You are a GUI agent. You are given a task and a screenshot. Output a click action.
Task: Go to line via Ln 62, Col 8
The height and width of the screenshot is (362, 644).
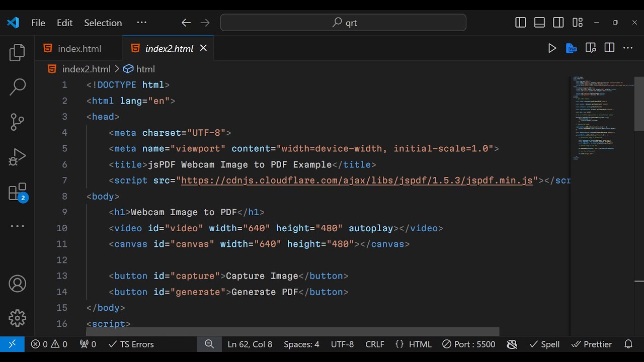point(250,344)
